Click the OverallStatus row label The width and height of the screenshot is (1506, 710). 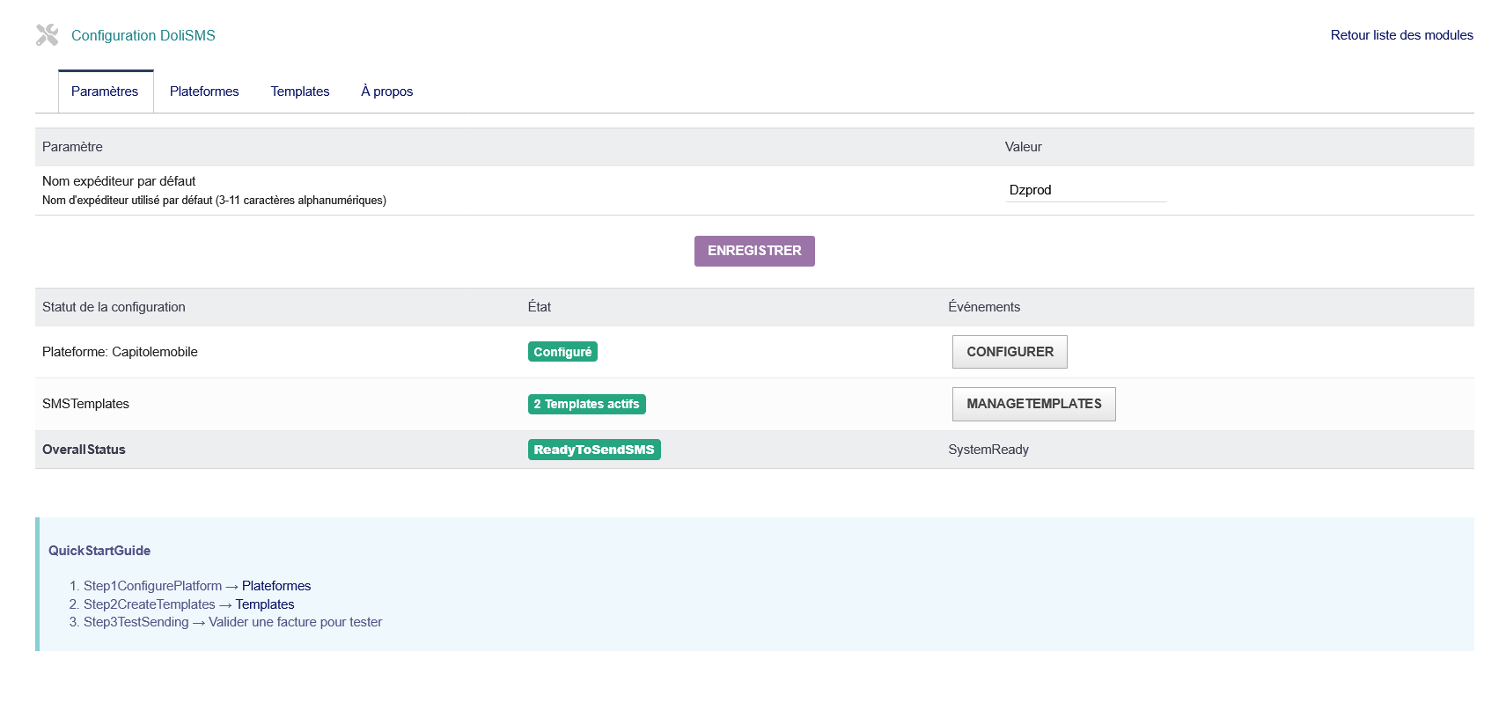tap(84, 450)
